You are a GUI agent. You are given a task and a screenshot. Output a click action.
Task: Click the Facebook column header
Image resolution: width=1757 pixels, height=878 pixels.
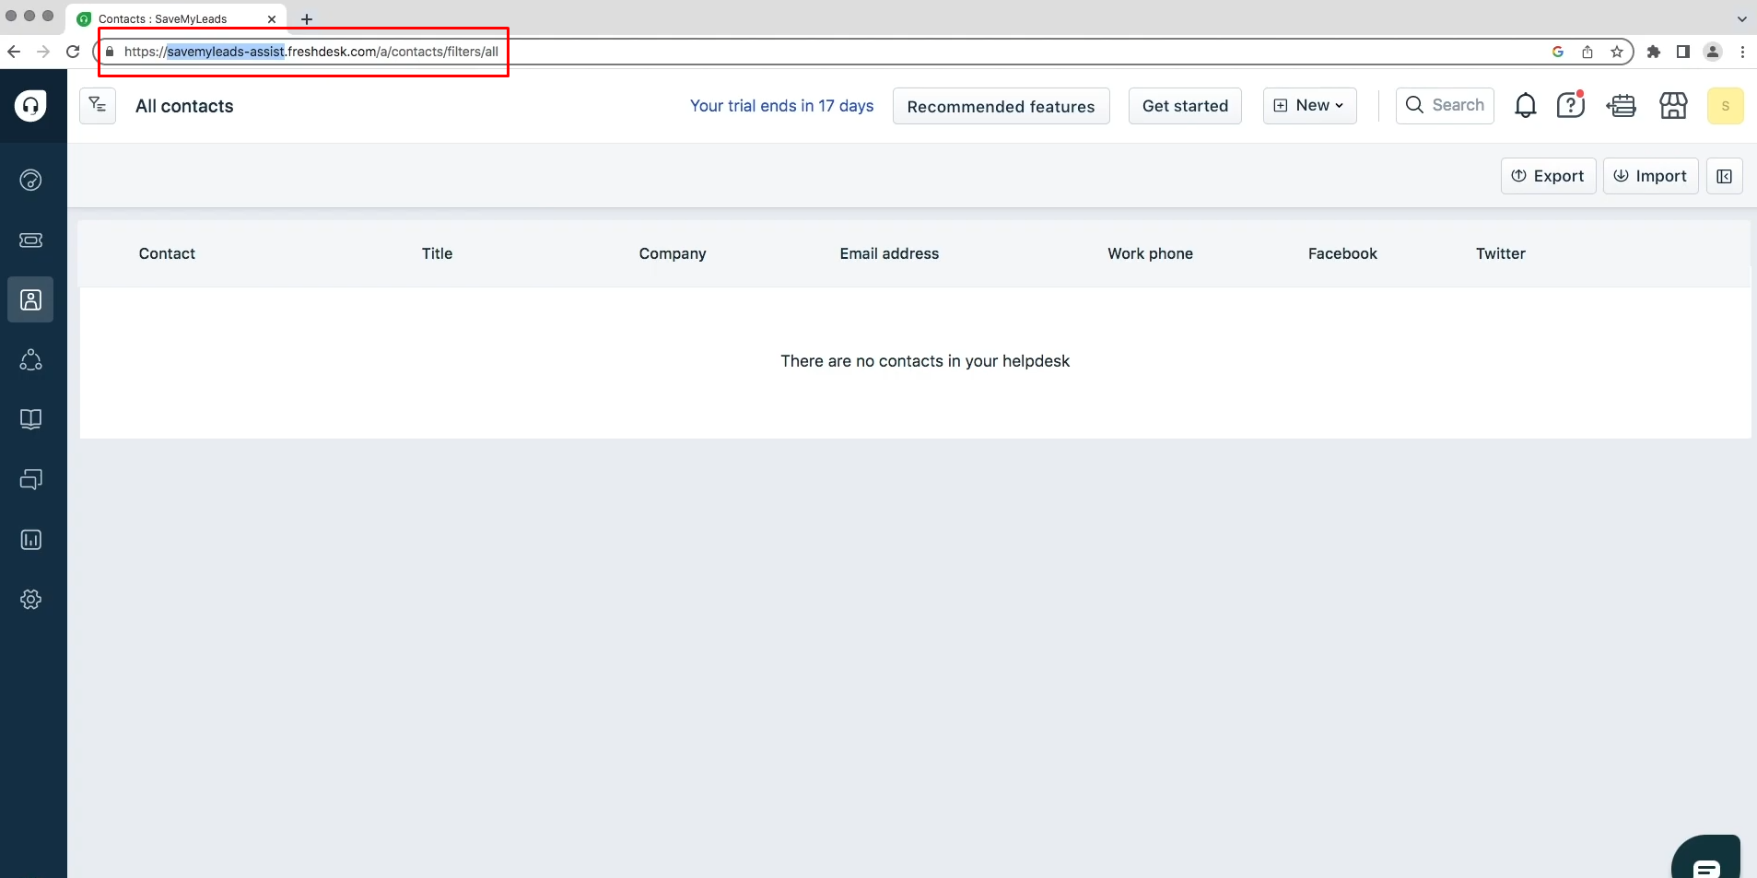coord(1342,253)
